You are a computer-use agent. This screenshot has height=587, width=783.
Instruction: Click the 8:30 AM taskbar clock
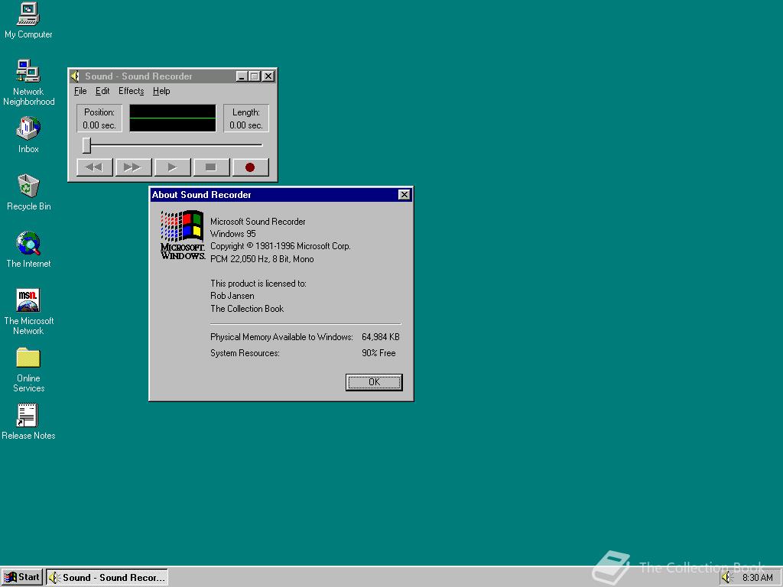click(758, 578)
